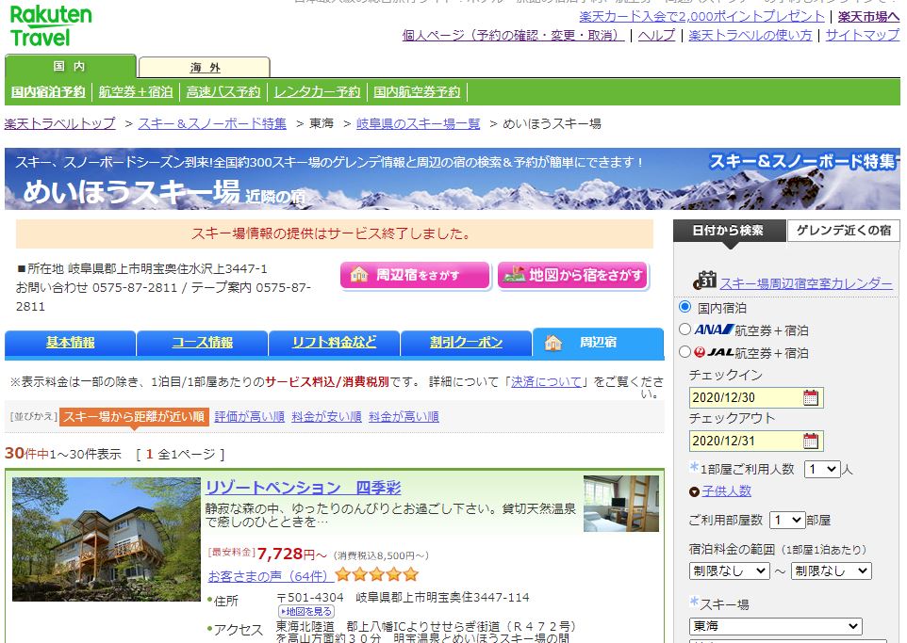Click the 地図から宿をさがす button
Viewport: 907px width, 643px height.
coord(572,275)
